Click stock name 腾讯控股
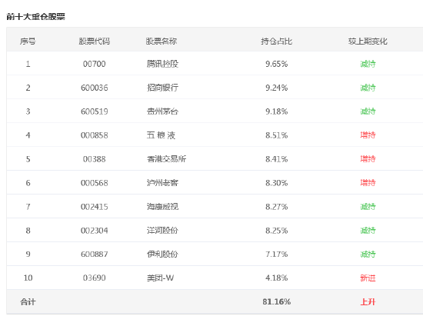The height and width of the screenshot is (316, 423). click(162, 64)
